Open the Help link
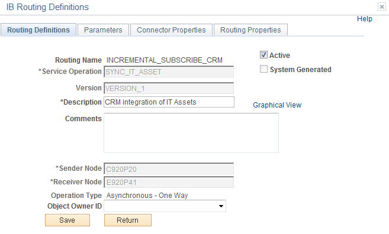The image size is (389, 234). click(365, 19)
